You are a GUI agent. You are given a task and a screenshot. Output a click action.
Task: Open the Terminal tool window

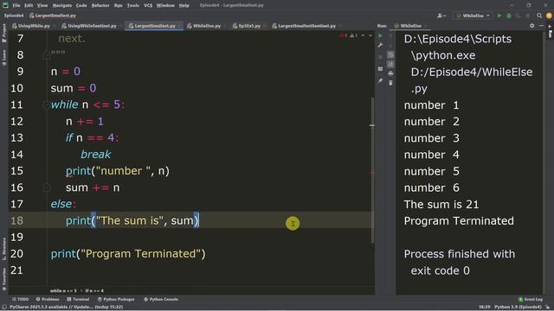(78, 300)
